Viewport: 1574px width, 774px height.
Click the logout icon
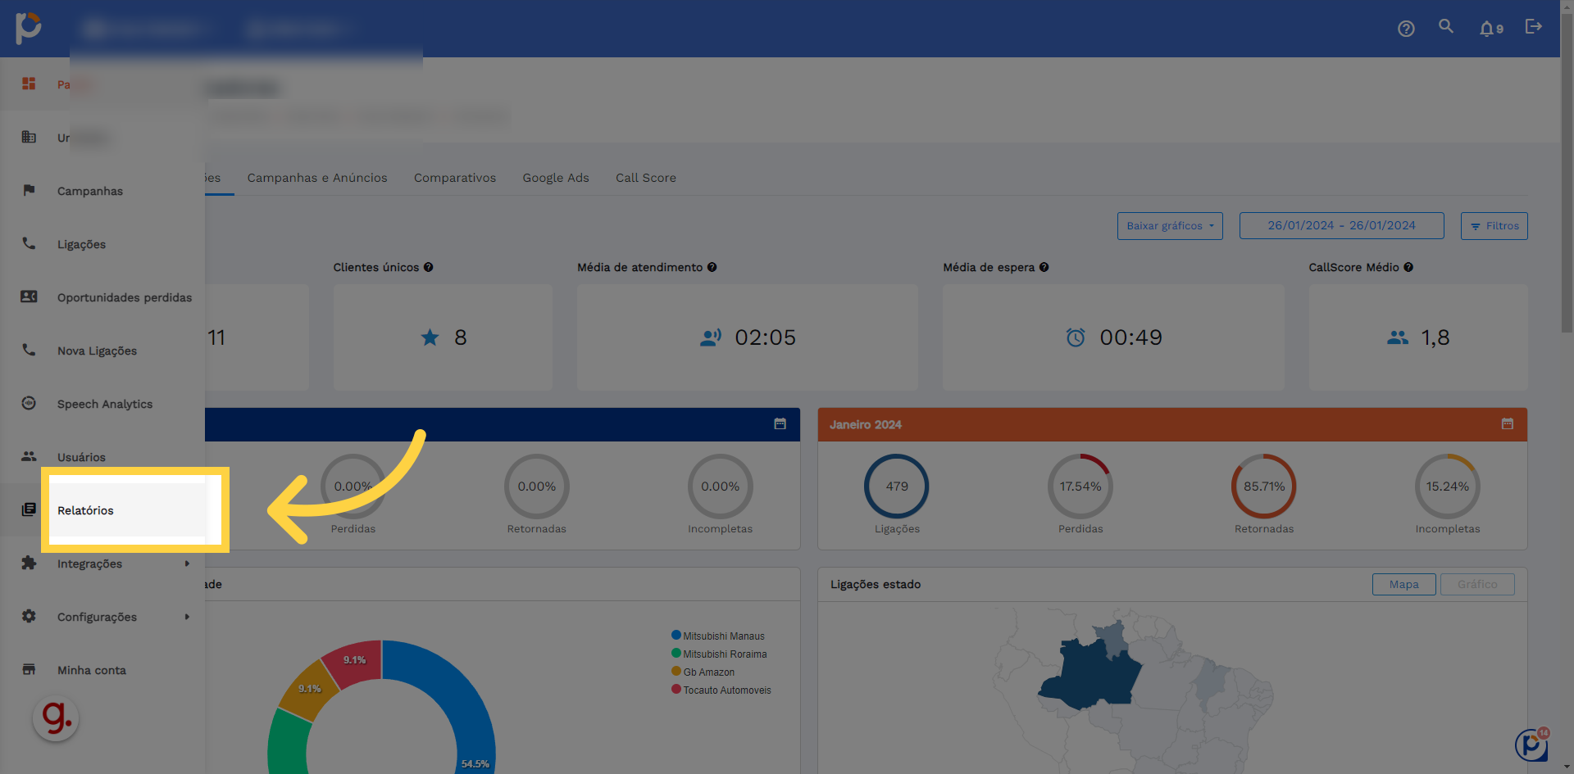coord(1533,27)
